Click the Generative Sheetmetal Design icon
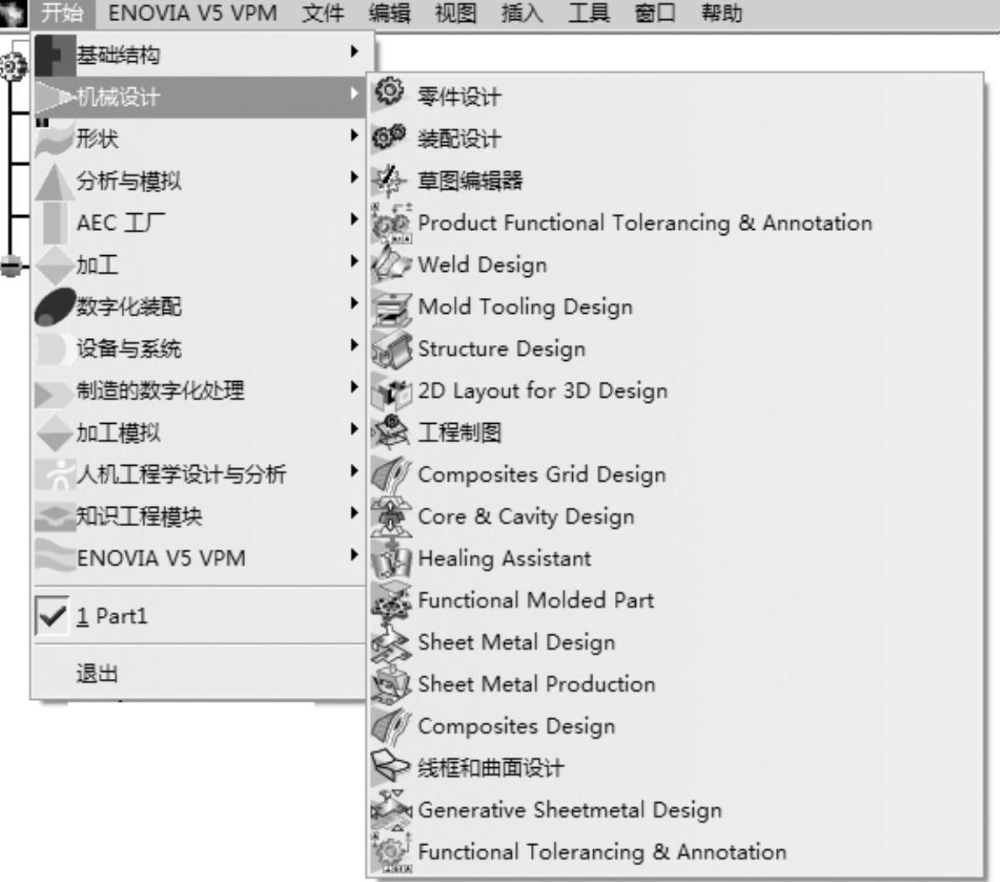This screenshot has height=882, width=1000. click(x=392, y=809)
